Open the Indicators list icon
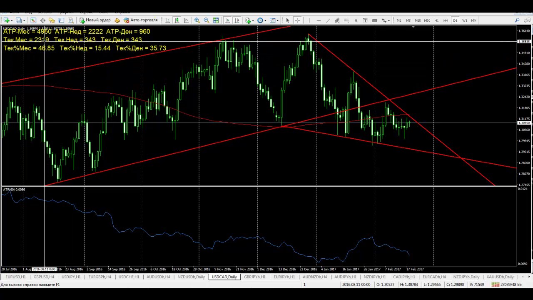The height and width of the screenshot is (300, 533). pos(248,20)
